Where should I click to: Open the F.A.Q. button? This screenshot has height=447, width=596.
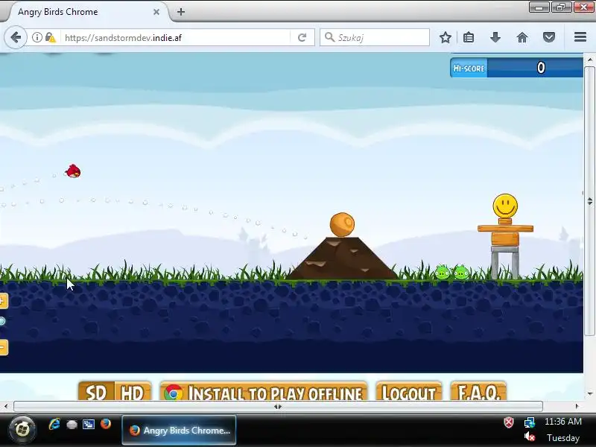click(478, 392)
